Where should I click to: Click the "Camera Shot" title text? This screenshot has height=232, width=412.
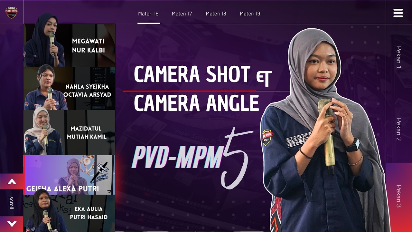[192, 74]
